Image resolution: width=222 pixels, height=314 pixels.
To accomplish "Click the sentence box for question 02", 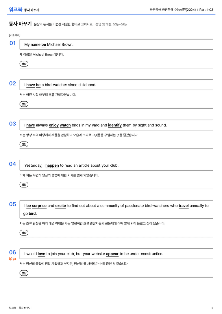I will pyautogui.click(x=116, y=85).
